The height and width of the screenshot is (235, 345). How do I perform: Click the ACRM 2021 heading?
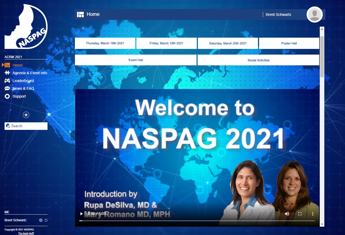tap(13, 57)
